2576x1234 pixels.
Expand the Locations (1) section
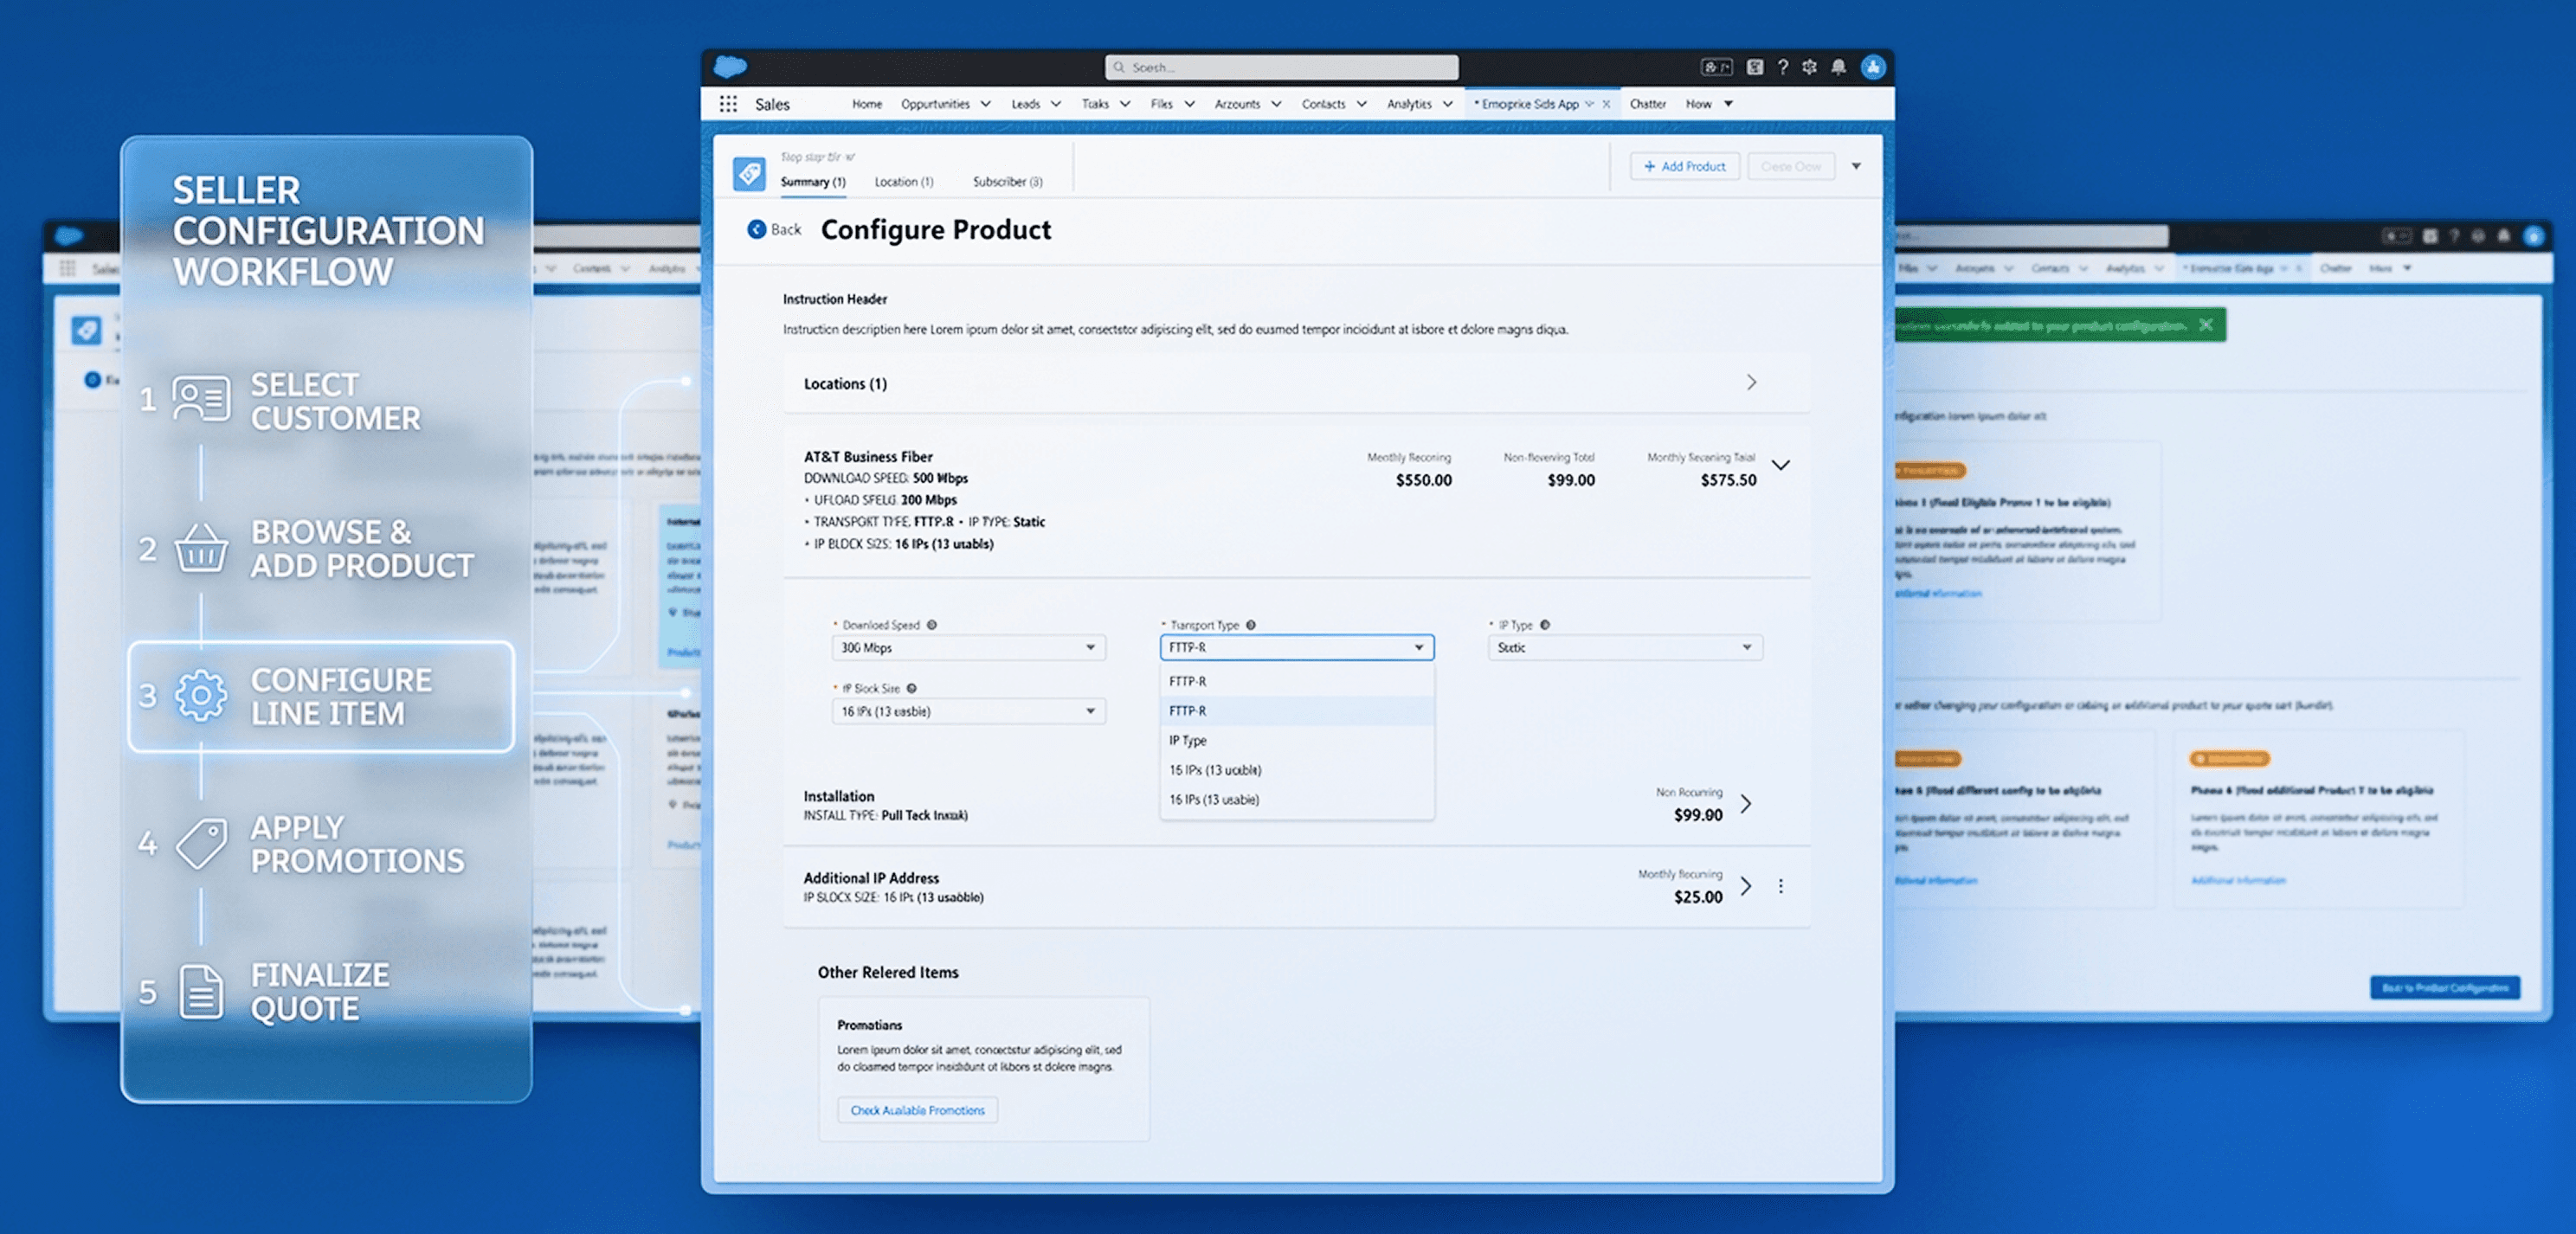(x=1751, y=383)
